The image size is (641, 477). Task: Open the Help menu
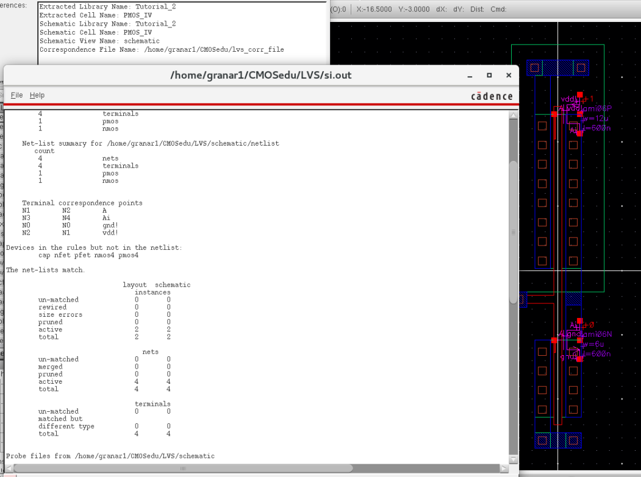click(x=37, y=96)
